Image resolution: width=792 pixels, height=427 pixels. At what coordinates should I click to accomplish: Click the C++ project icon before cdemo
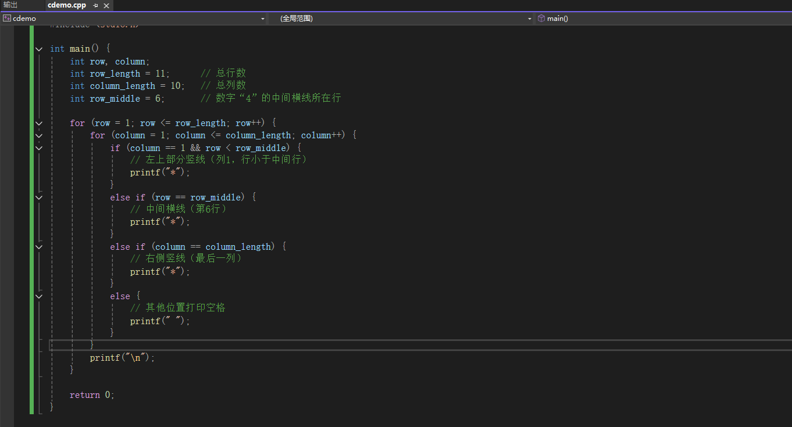coord(6,18)
